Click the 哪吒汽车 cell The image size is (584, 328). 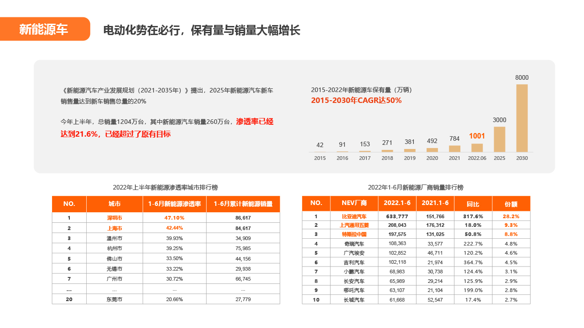(x=354, y=290)
